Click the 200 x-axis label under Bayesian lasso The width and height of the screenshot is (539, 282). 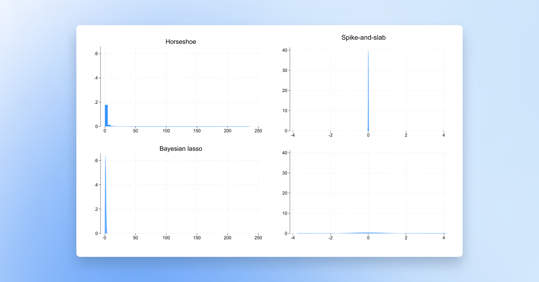pyautogui.click(x=228, y=238)
